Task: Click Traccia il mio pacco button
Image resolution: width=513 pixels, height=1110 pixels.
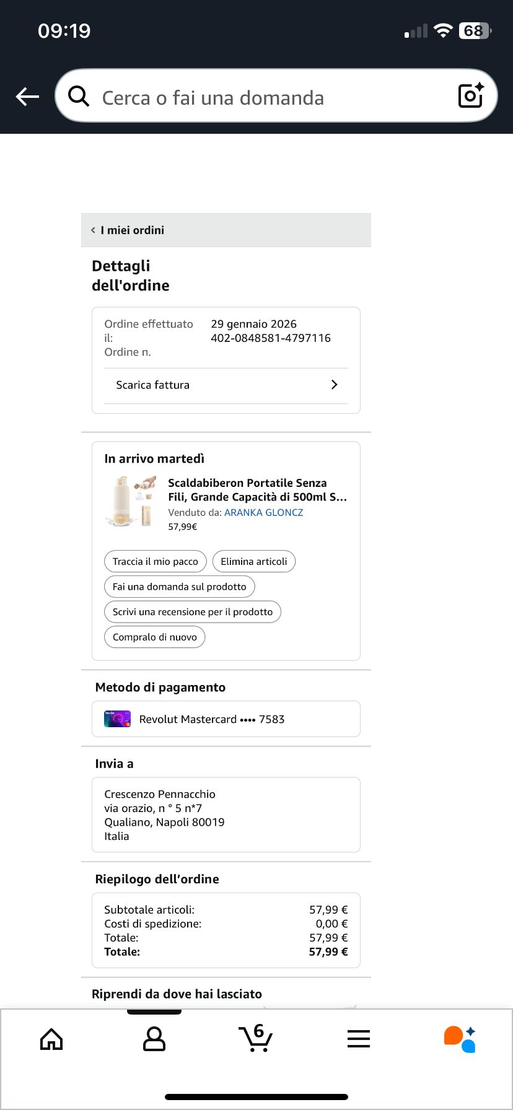Action: 156,561
